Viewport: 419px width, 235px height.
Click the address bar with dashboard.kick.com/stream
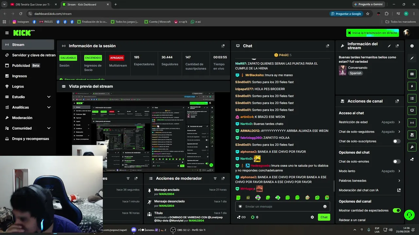[177, 14]
